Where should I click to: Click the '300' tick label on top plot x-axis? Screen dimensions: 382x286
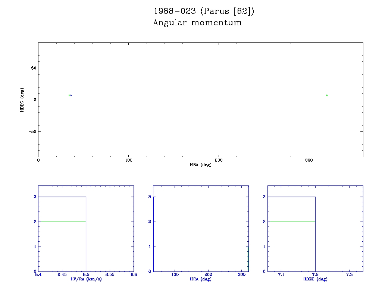[x=309, y=160]
